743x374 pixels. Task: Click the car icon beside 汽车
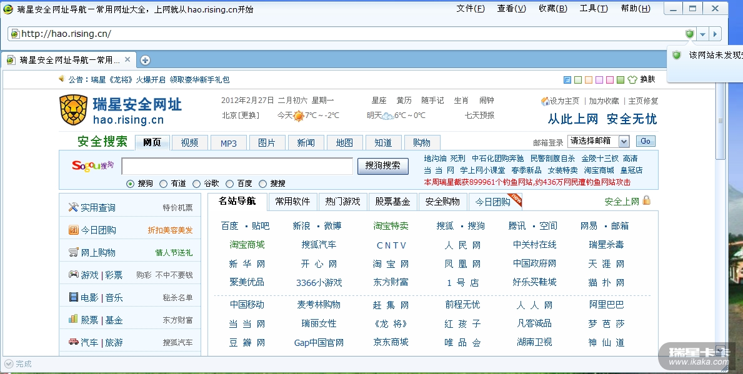[x=73, y=342]
